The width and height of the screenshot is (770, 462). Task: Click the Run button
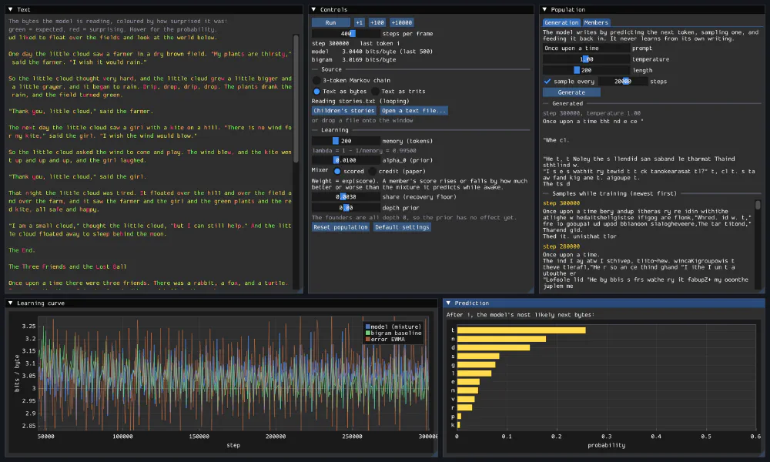coord(331,22)
